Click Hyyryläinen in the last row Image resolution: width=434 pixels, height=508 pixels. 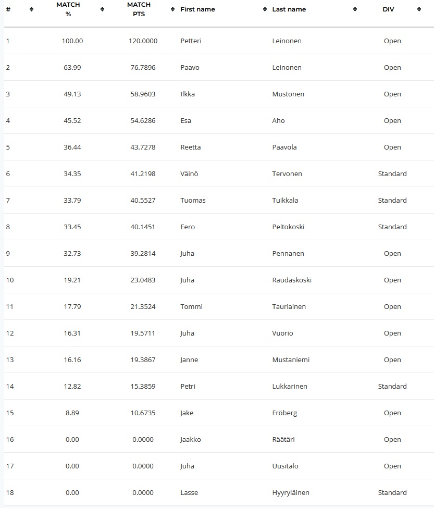(291, 492)
